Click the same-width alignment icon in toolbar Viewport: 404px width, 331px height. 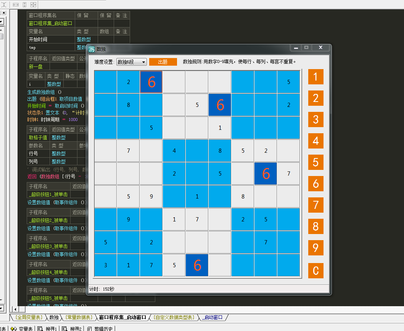point(16,5)
